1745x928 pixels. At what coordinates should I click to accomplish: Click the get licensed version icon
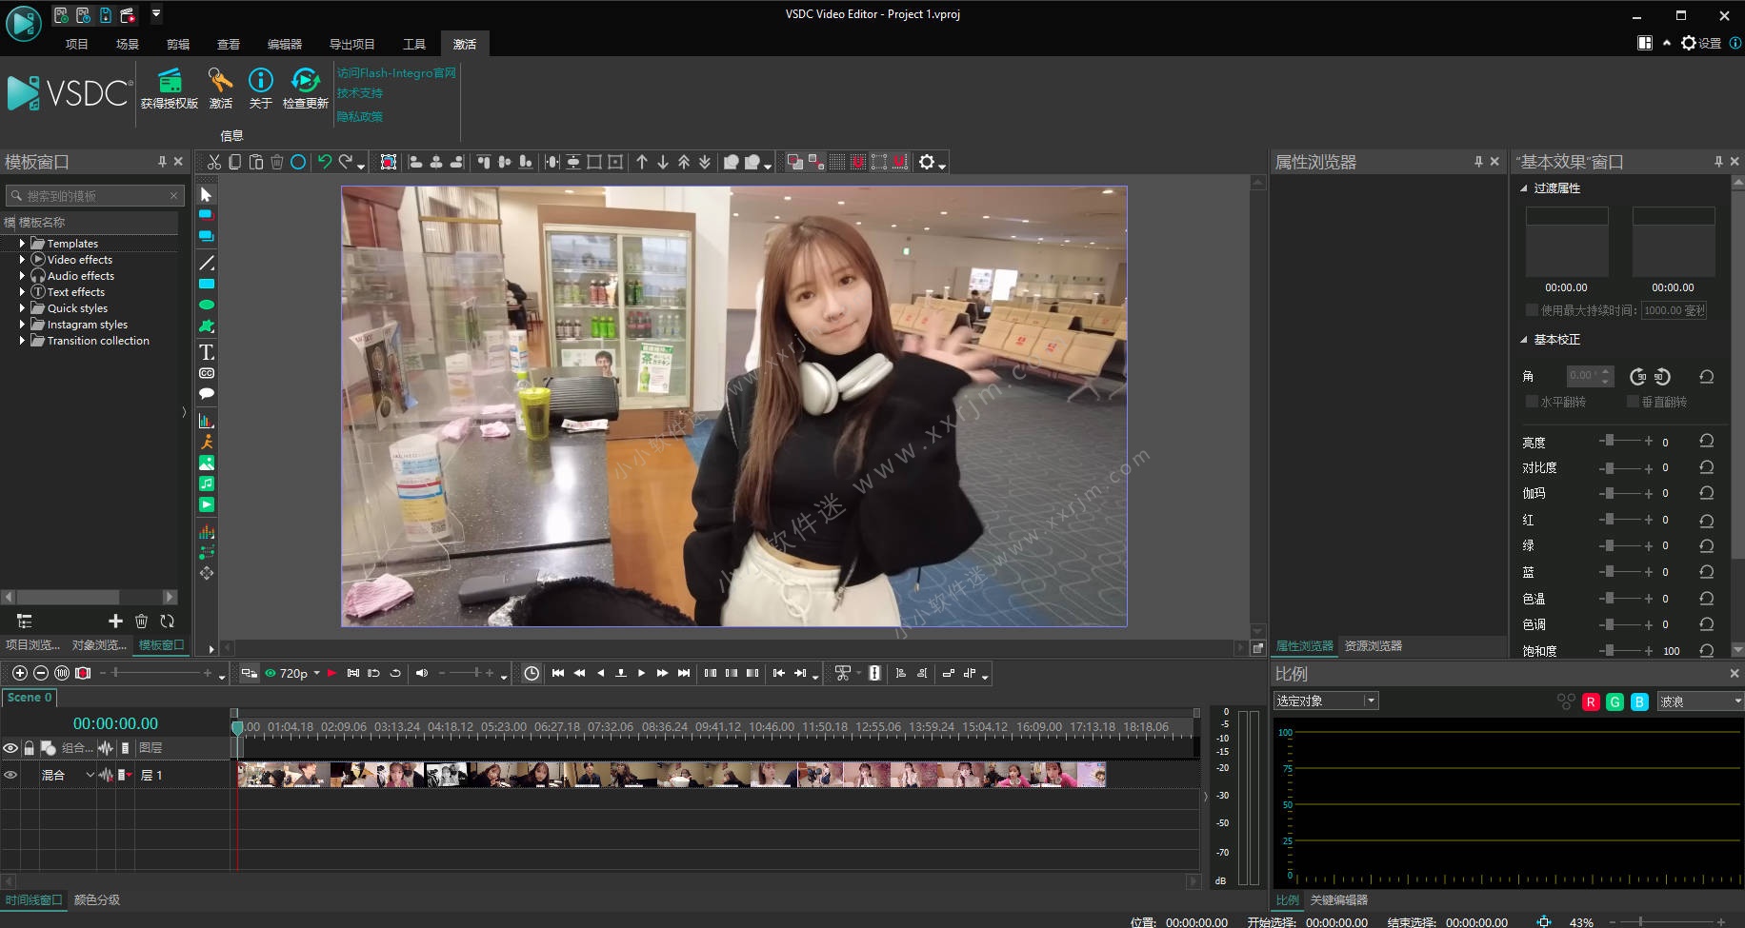pyautogui.click(x=170, y=81)
